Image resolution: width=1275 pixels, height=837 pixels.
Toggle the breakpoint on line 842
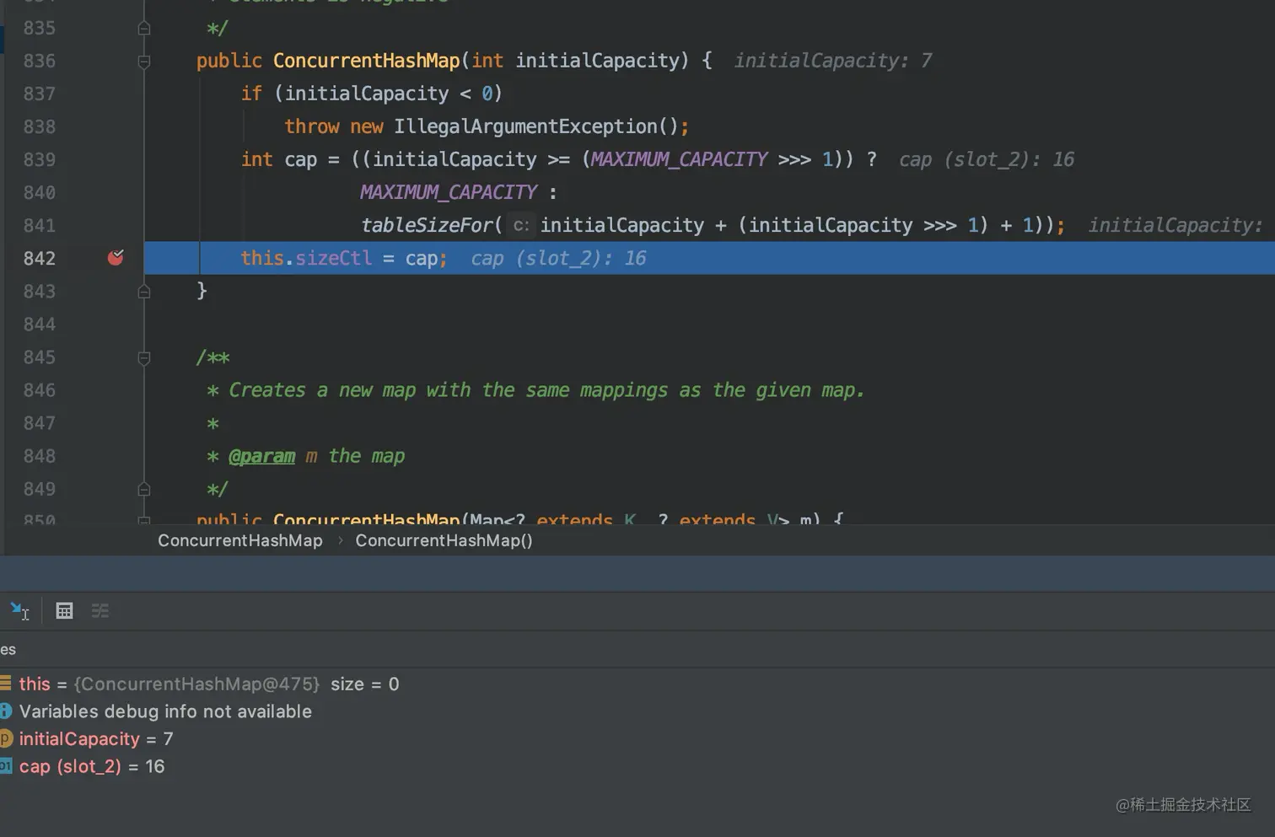116,257
